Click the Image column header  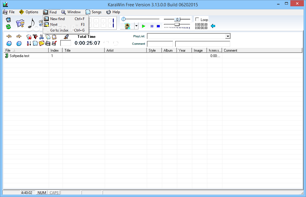click(199, 50)
